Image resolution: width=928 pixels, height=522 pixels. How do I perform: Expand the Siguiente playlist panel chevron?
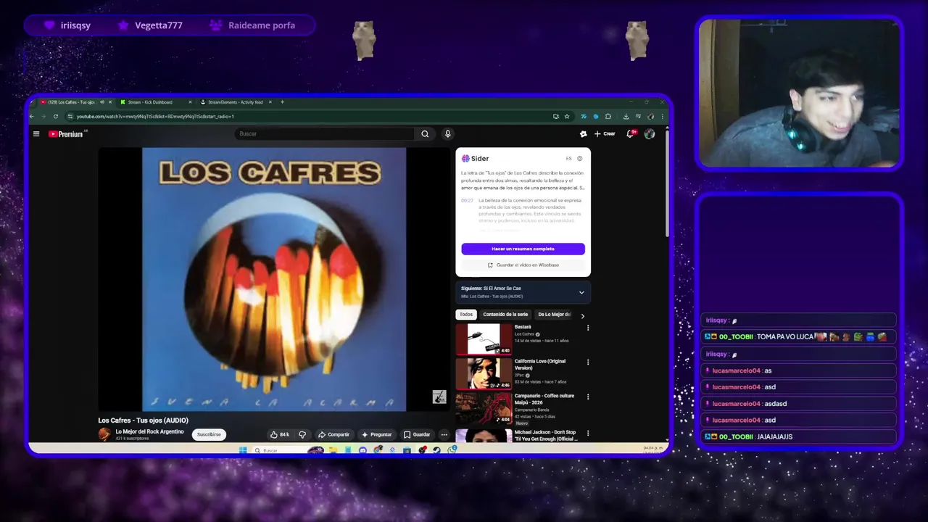(x=581, y=292)
